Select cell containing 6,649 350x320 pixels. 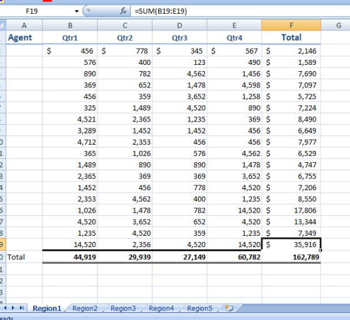click(291, 130)
